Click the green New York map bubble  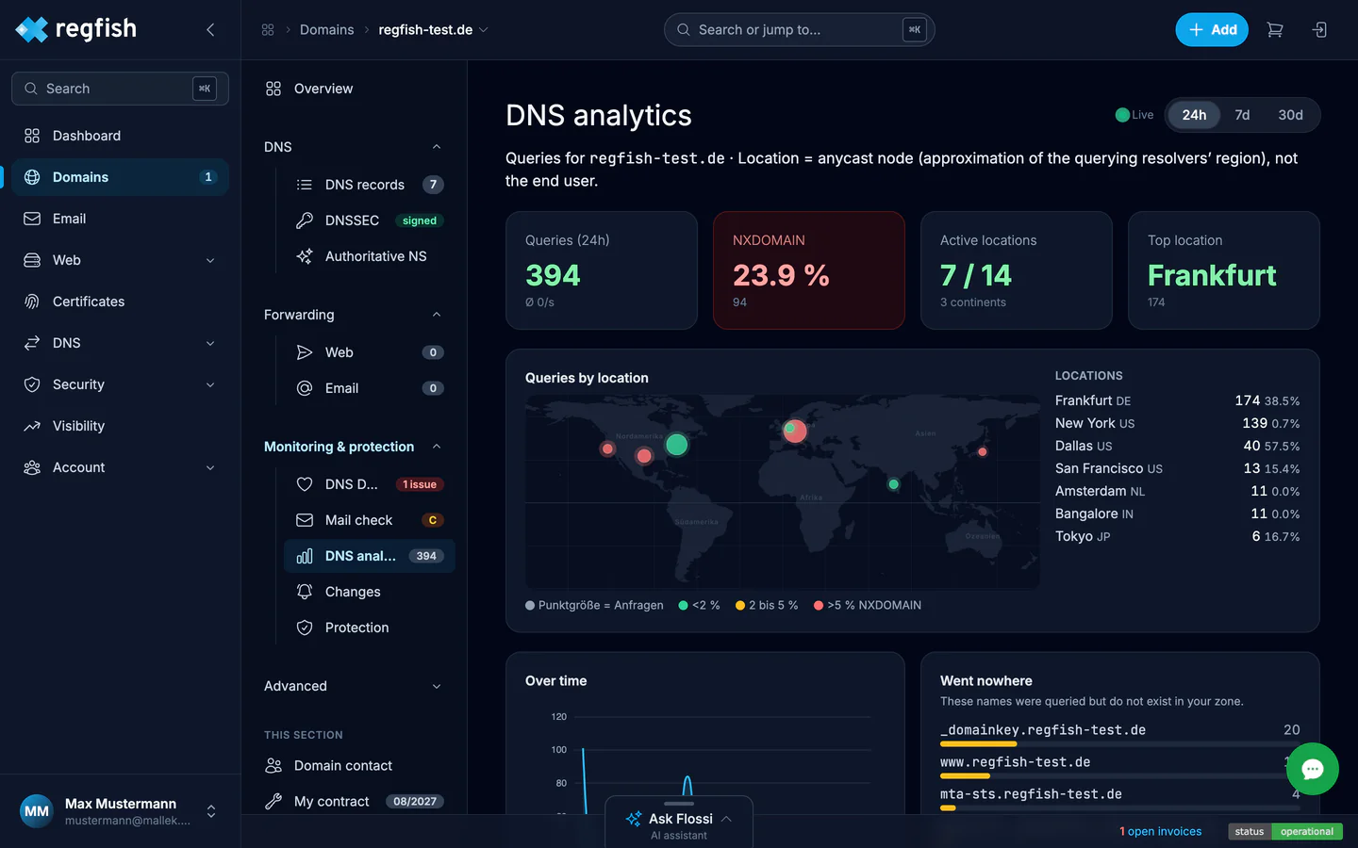pos(676,444)
